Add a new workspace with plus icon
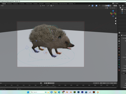This screenshot has width=126, height=94. [75, 4]
